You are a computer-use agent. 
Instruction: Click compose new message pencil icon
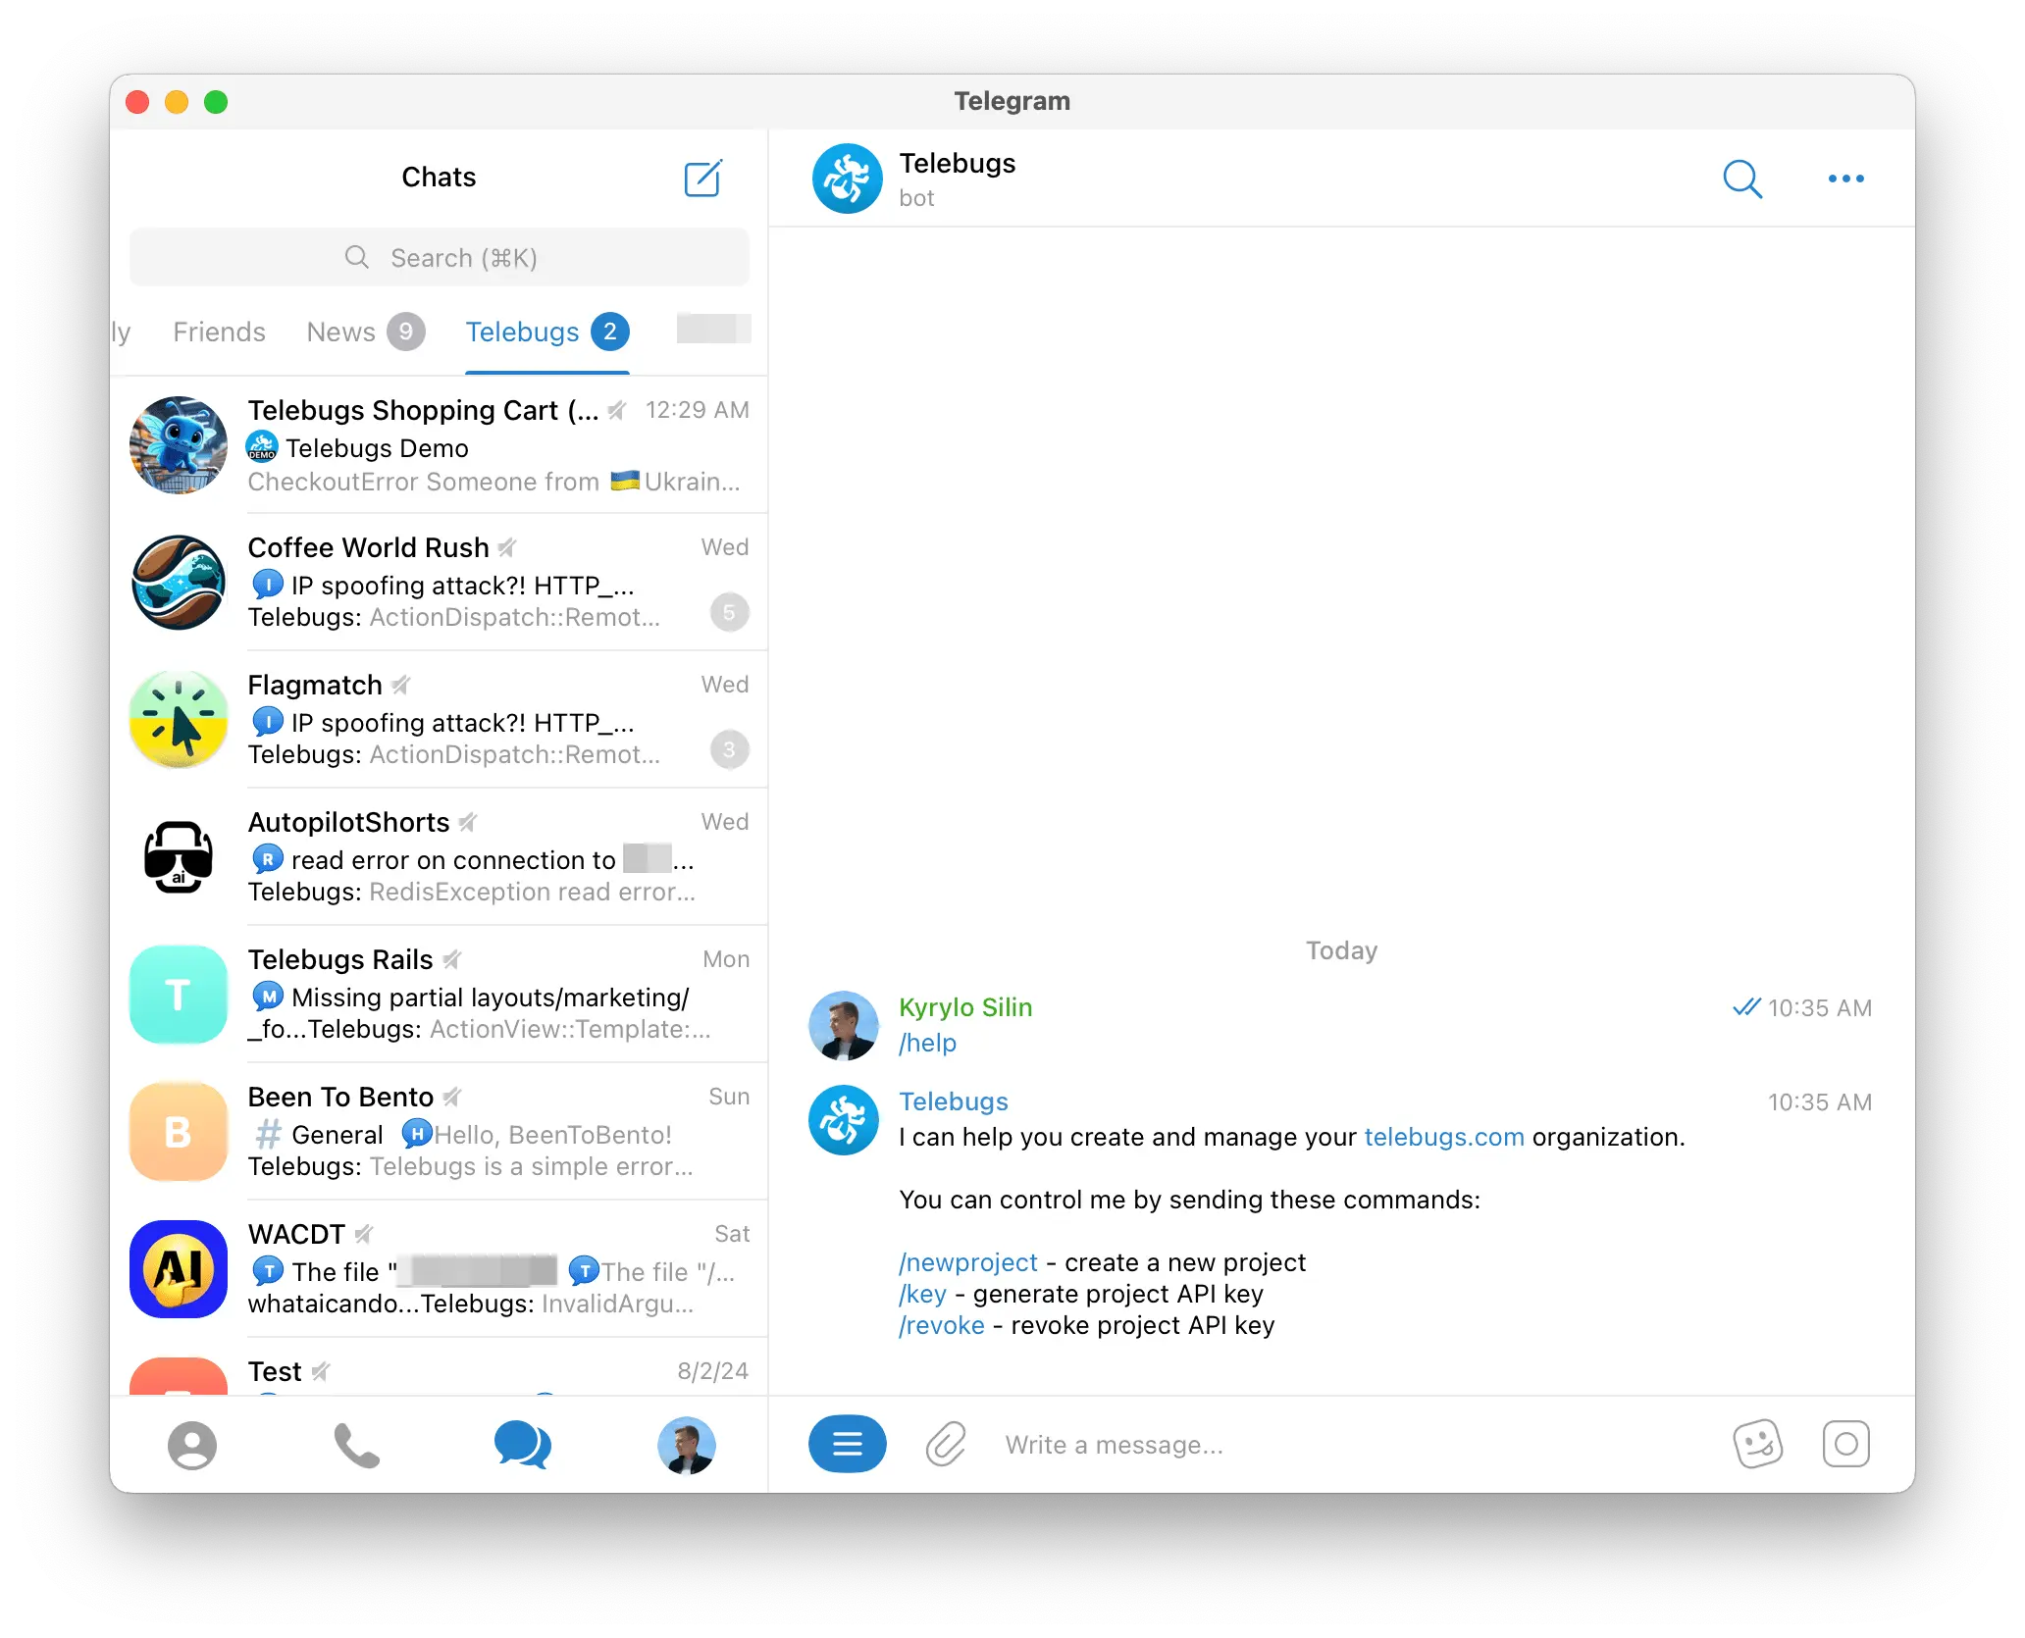click(x=704, y=178)
